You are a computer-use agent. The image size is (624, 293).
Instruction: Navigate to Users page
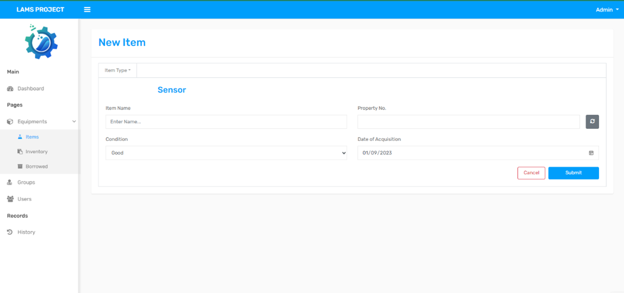pyautogui.click(x=24, y=199)
